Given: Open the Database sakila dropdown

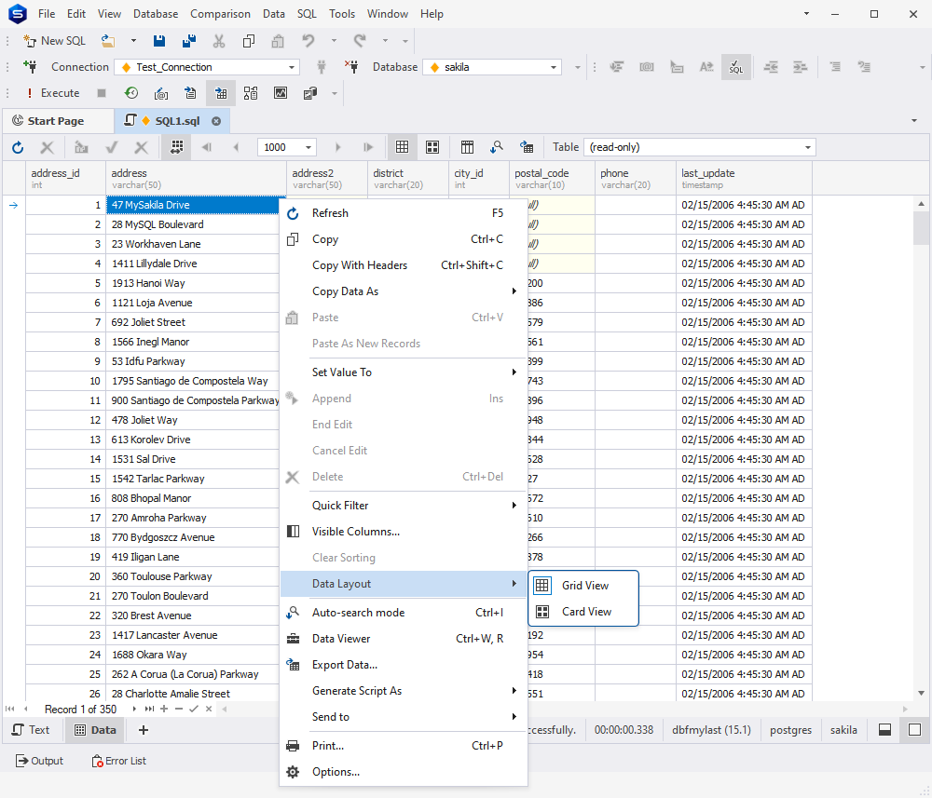Looking at the screenshot, I should (555, 67).
